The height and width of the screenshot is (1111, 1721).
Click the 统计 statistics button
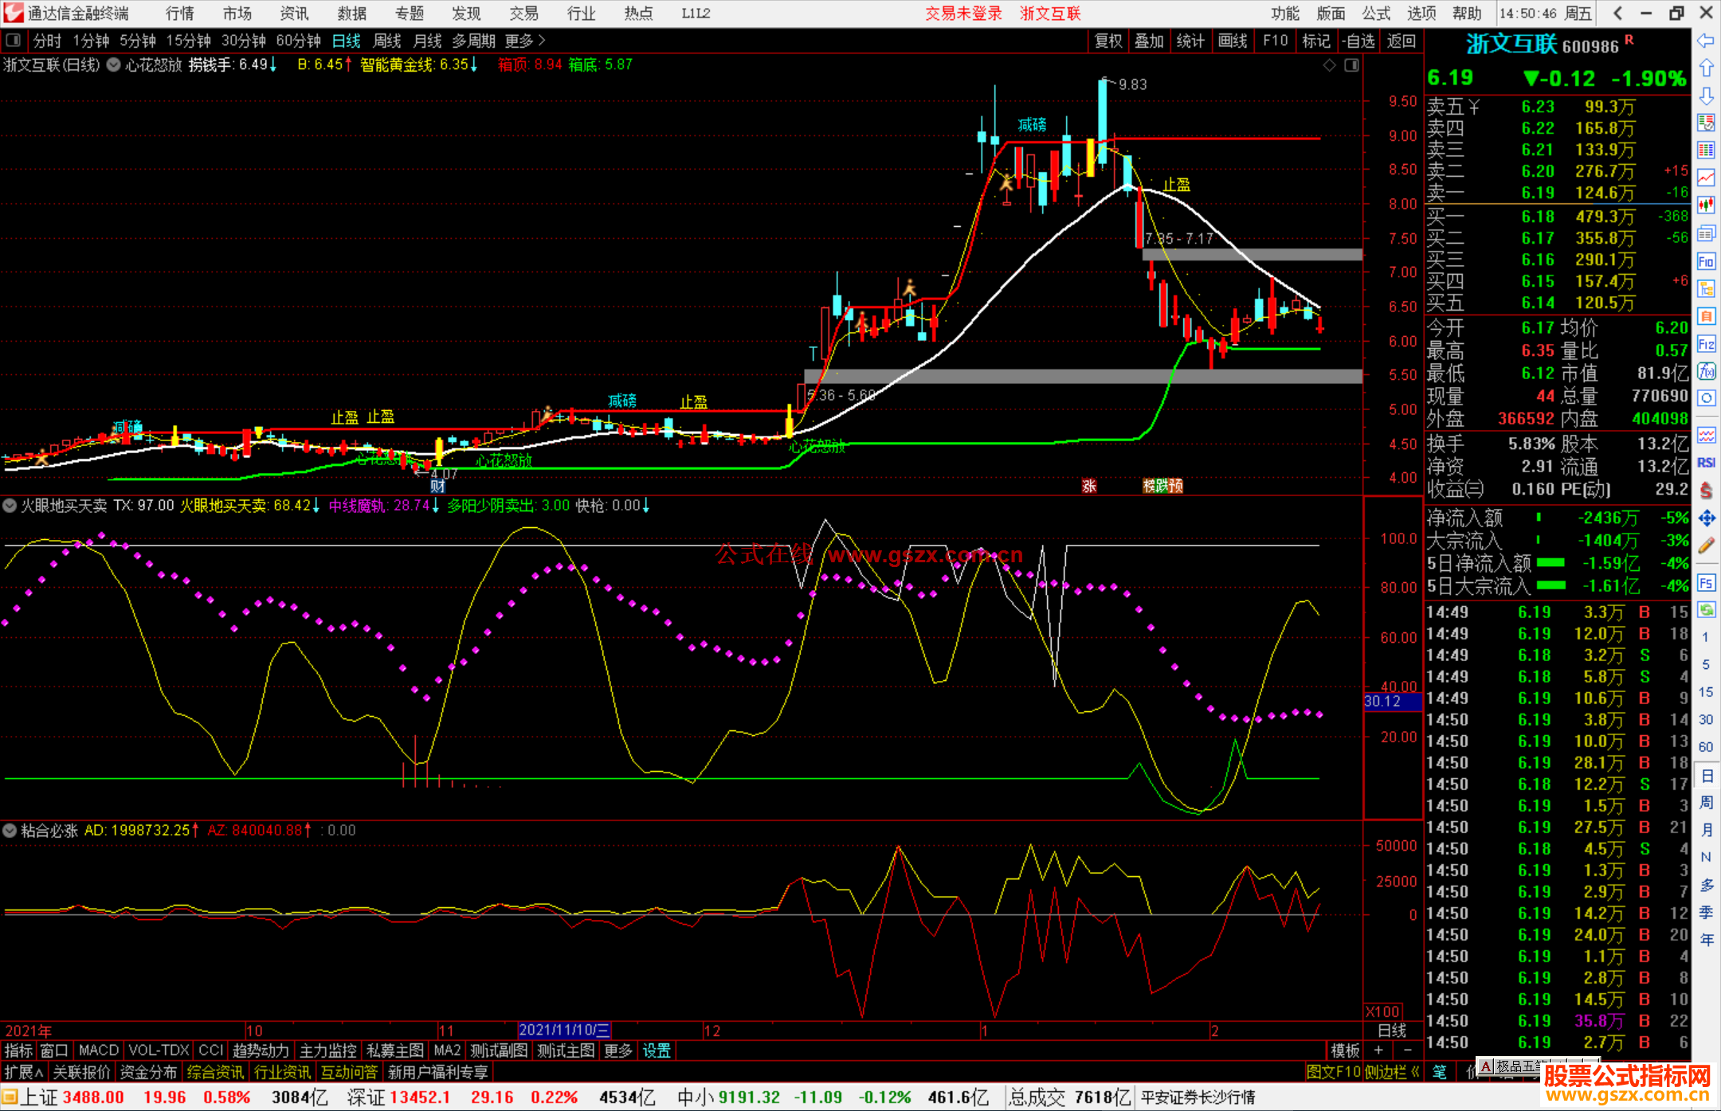tap(1191, 41)
